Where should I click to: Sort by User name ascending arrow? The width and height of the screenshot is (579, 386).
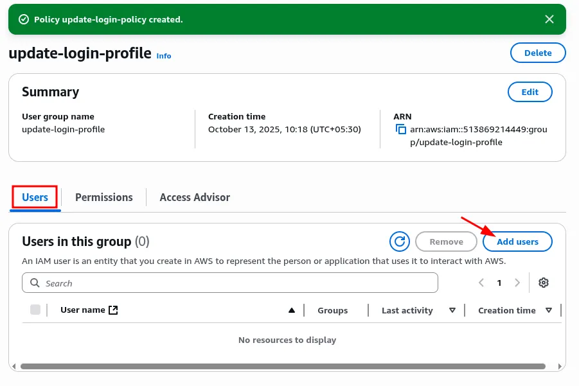292,310
